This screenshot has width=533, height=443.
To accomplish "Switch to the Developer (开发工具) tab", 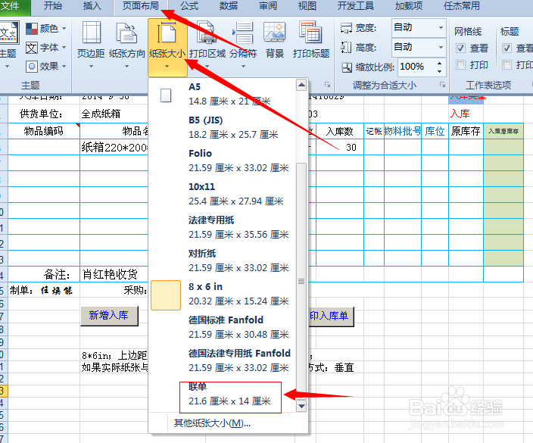I will pos(356,6).
